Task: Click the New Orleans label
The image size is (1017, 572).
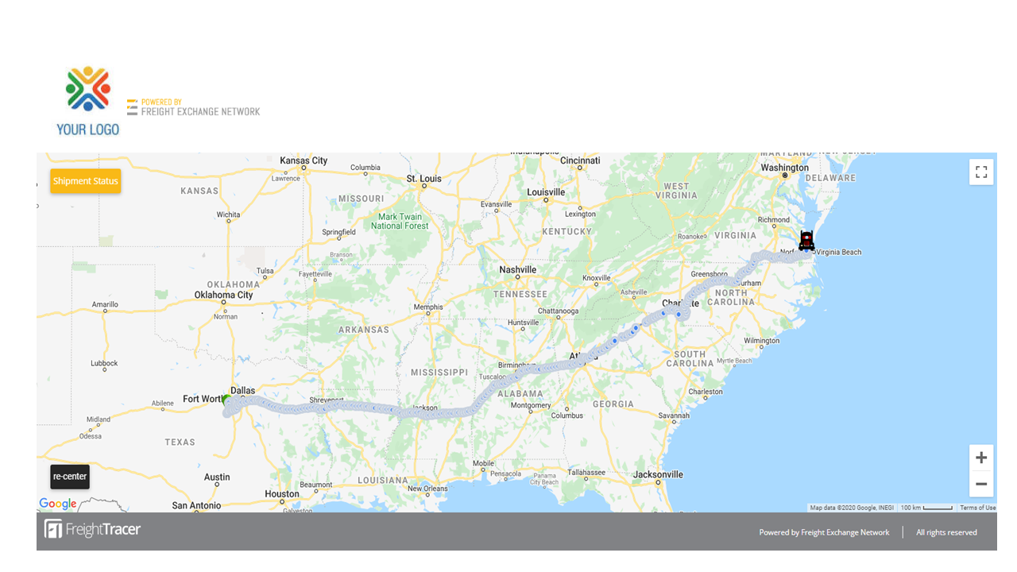Action: 427,489
